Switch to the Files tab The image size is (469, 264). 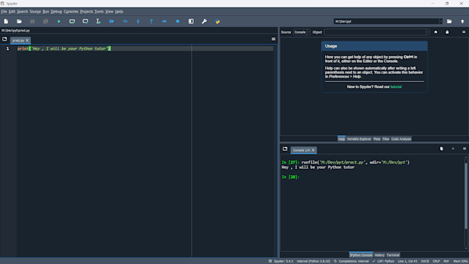coord(386,139)
